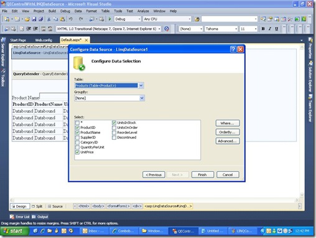
Task: Select the <body> tag in breadcrumb bar
Action: 98,206
